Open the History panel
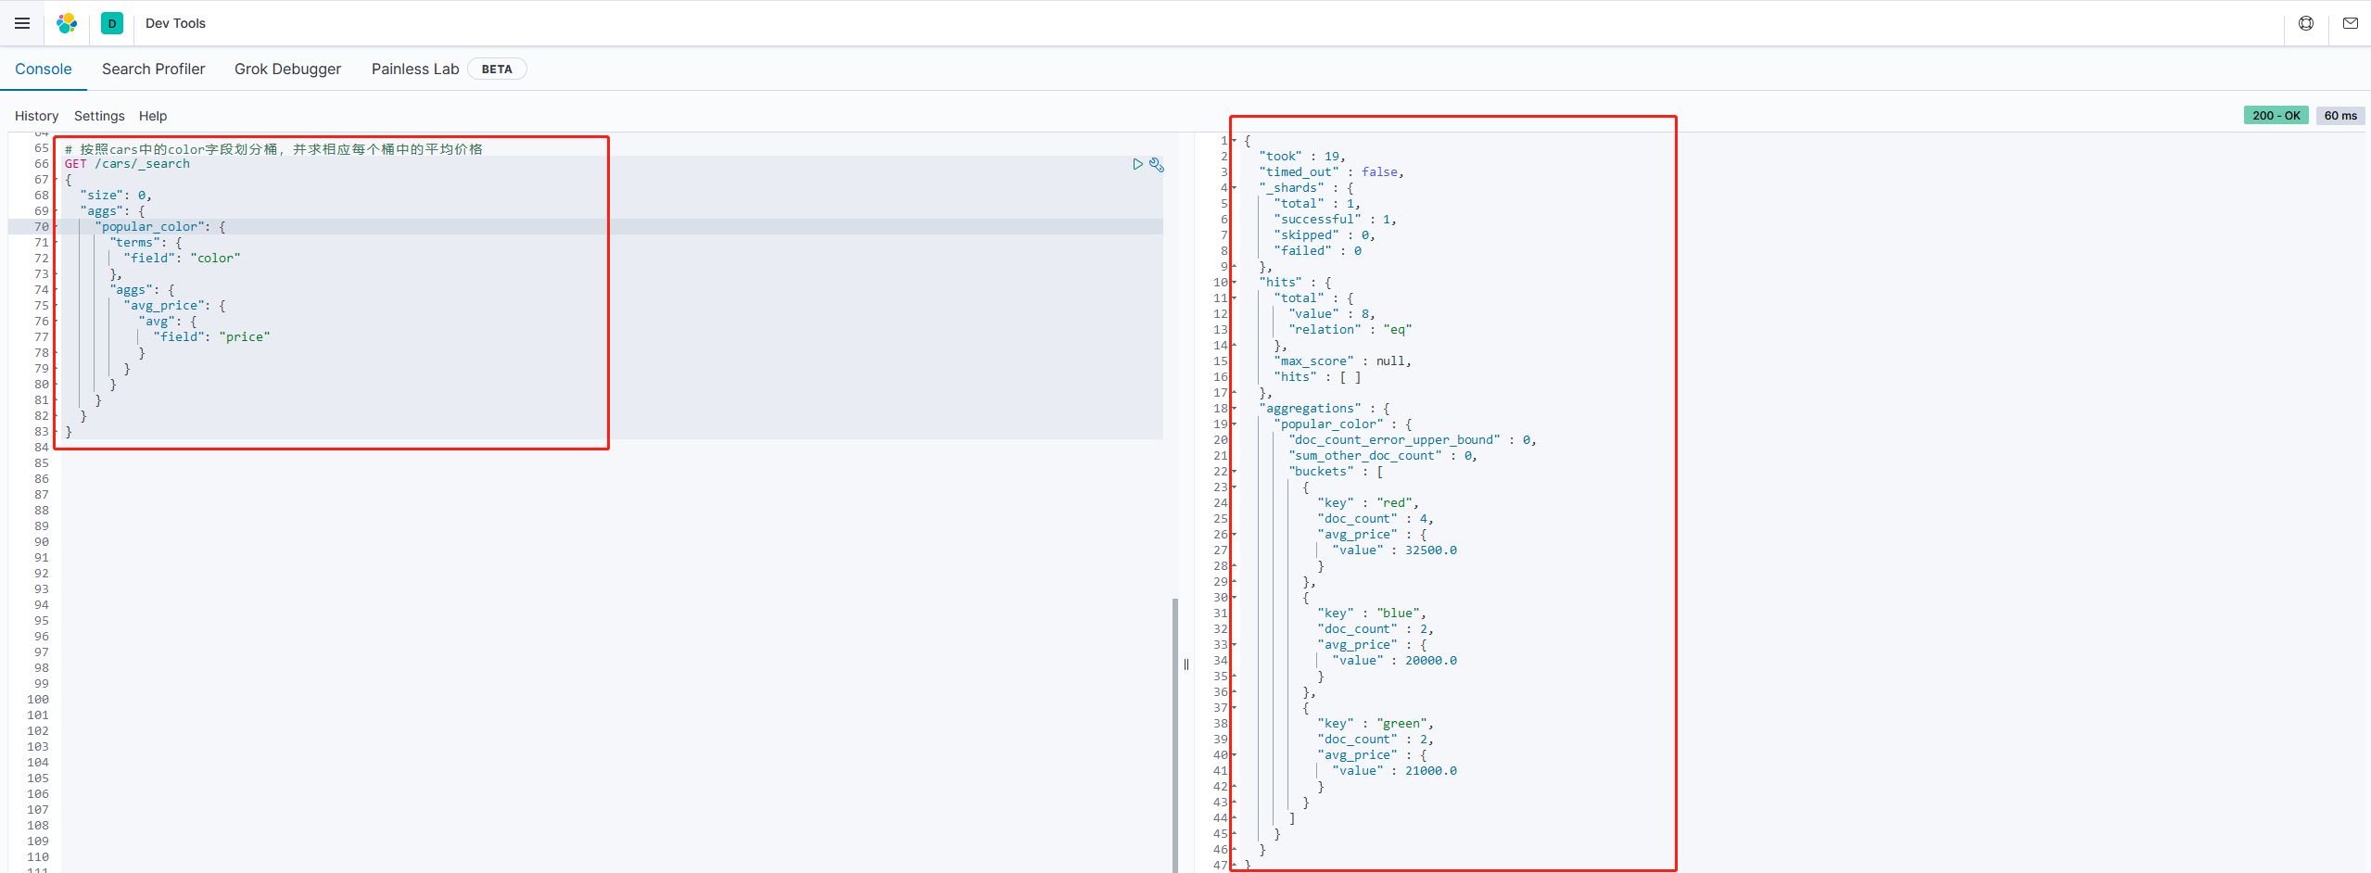 coord(37,116)
